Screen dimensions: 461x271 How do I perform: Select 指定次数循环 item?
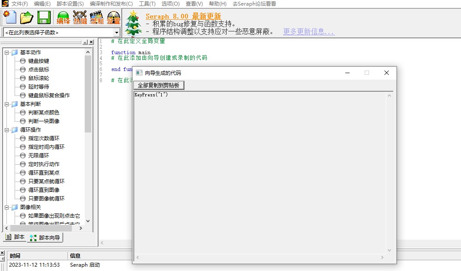[x=43, y=138]
